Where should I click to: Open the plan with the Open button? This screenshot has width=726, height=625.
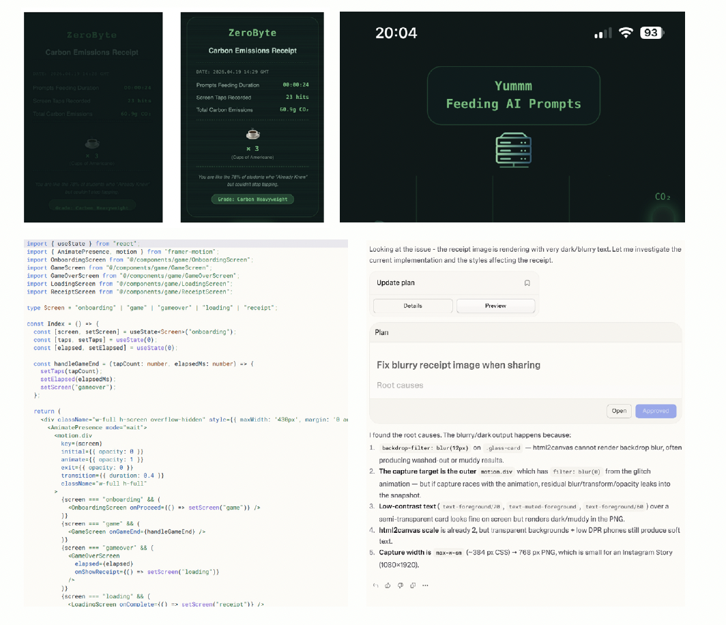[619, 411]
